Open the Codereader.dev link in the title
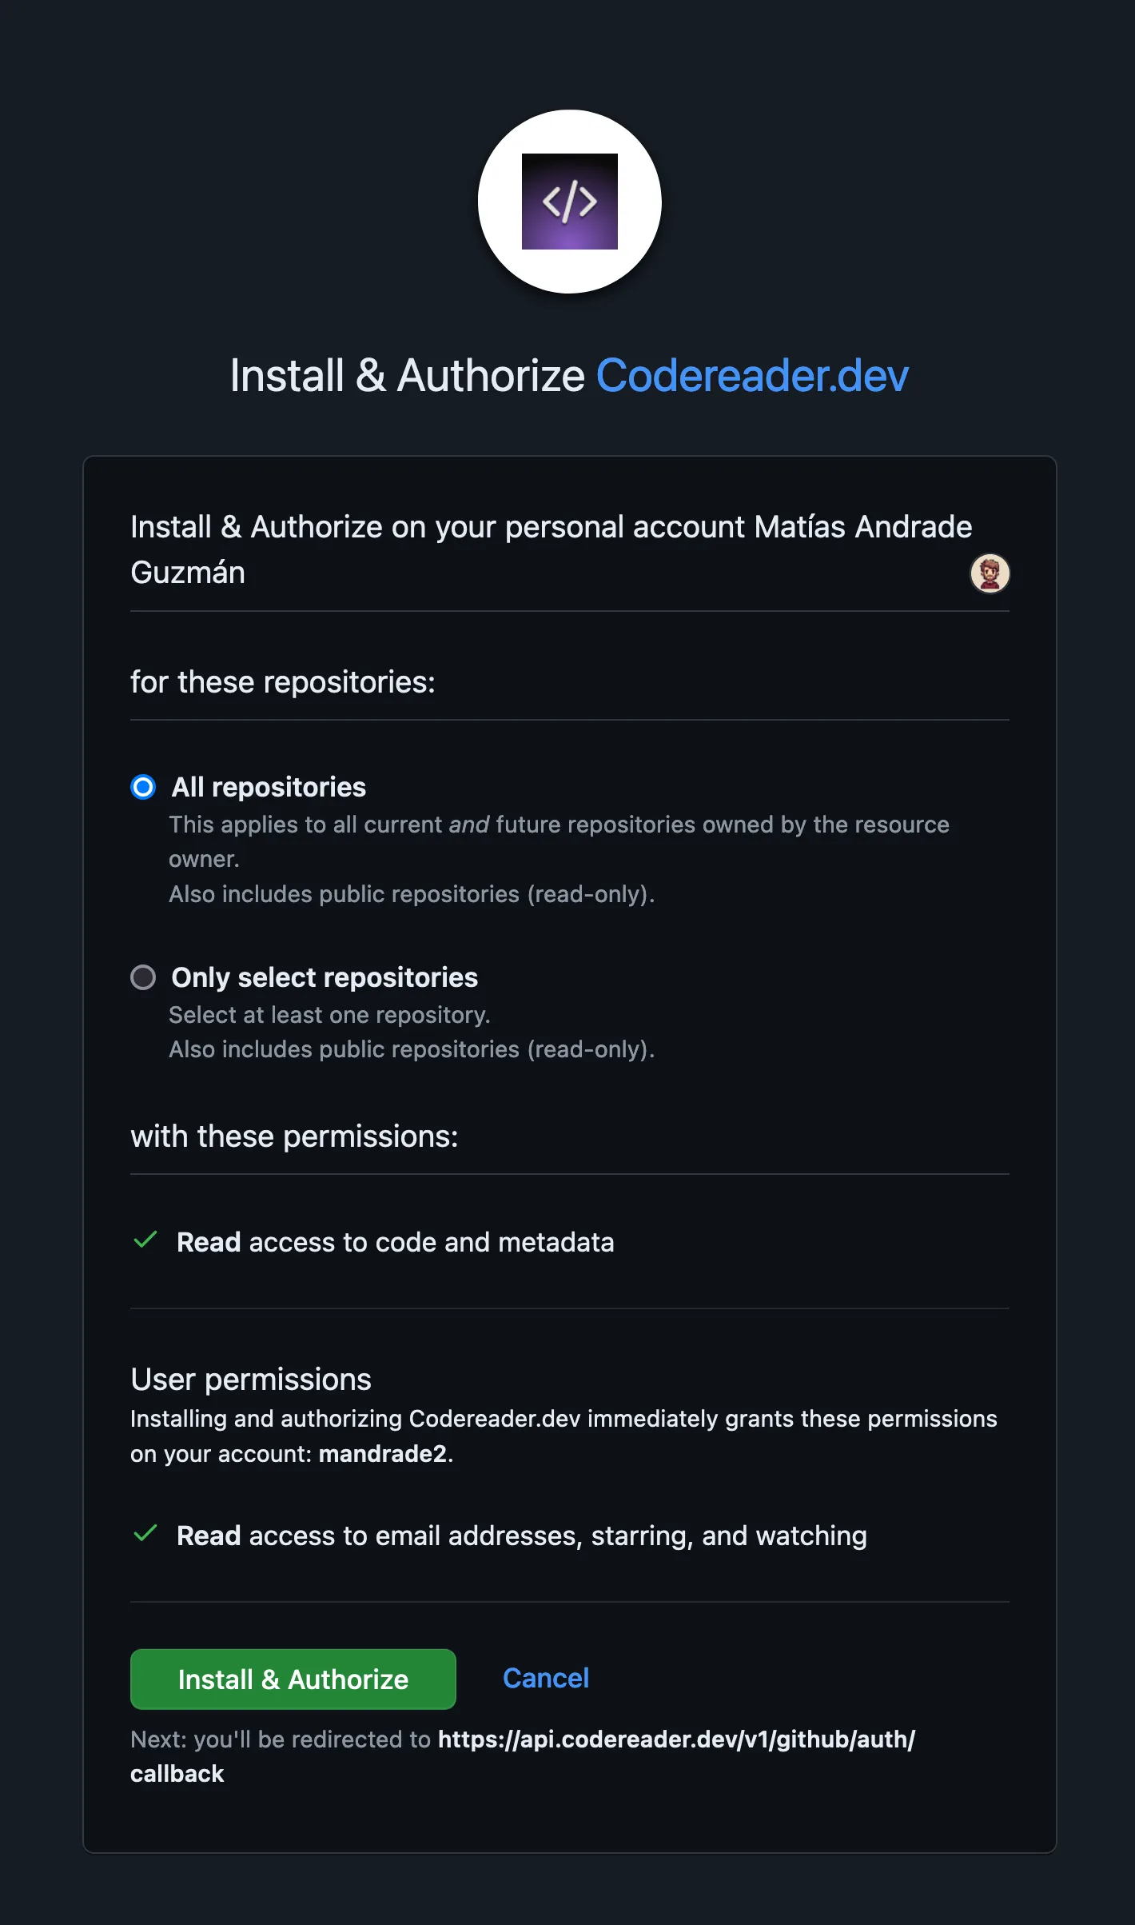Viewport: 1135px width, 1925px height. [752, 374]
